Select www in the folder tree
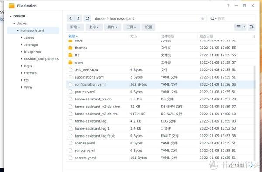 [x=28, y=87]
